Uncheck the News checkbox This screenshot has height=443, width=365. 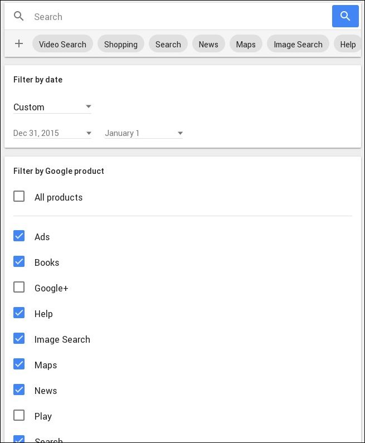pos(19,390)
